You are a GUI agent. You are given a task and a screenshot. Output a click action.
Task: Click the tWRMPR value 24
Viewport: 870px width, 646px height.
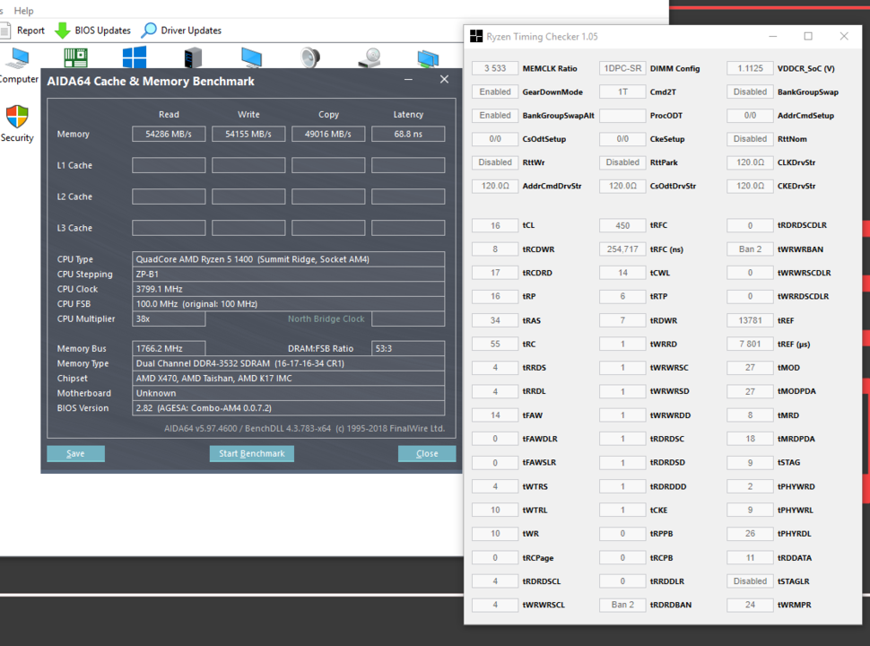click(750, 605)
